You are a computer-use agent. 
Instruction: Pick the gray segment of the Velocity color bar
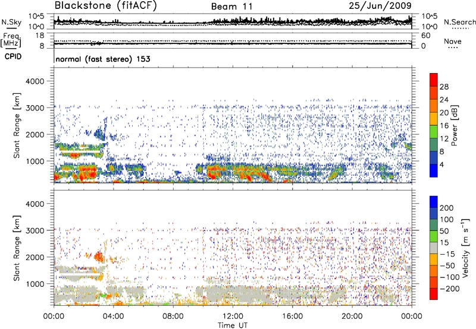tap(434, 248)
